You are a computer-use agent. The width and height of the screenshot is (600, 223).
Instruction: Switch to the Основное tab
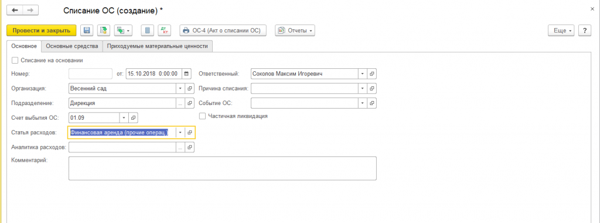[x=24, y=46]
